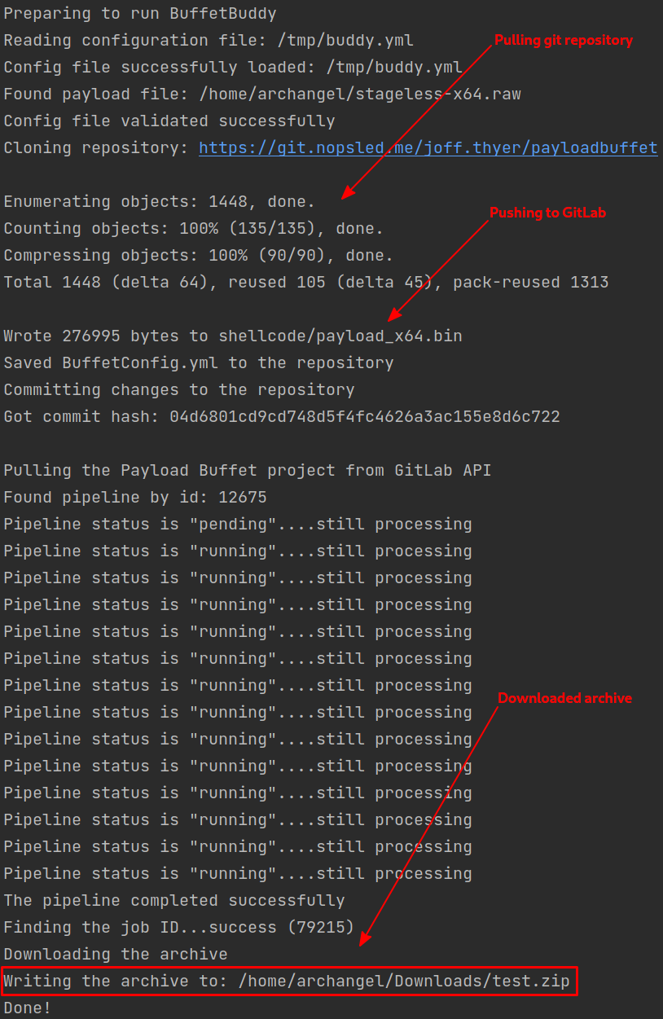The image size is (663, 1019).
Task: Select the "Saved BuffetConfig.yml" line
Action: tap(199, 363)
